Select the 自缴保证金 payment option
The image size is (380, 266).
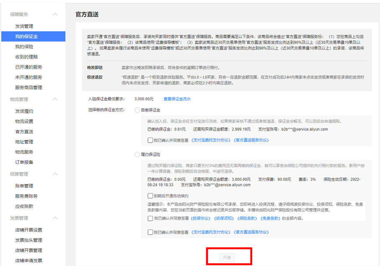[x=137, y=110]
